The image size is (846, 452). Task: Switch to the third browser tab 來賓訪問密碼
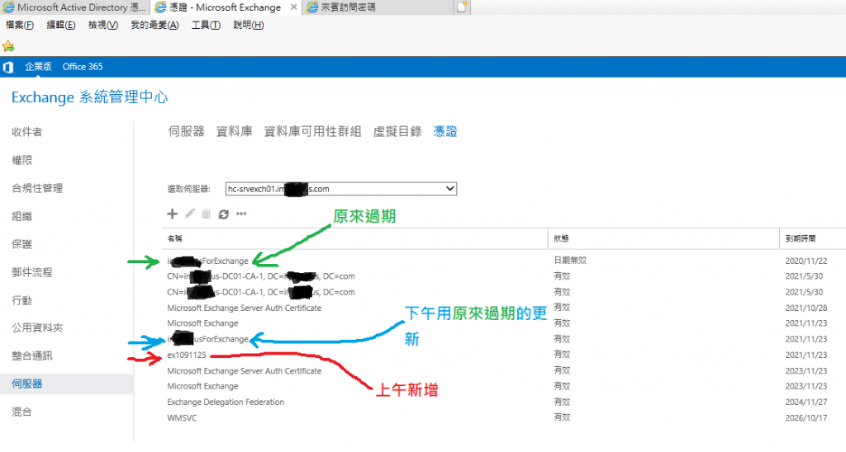(378, 7)
